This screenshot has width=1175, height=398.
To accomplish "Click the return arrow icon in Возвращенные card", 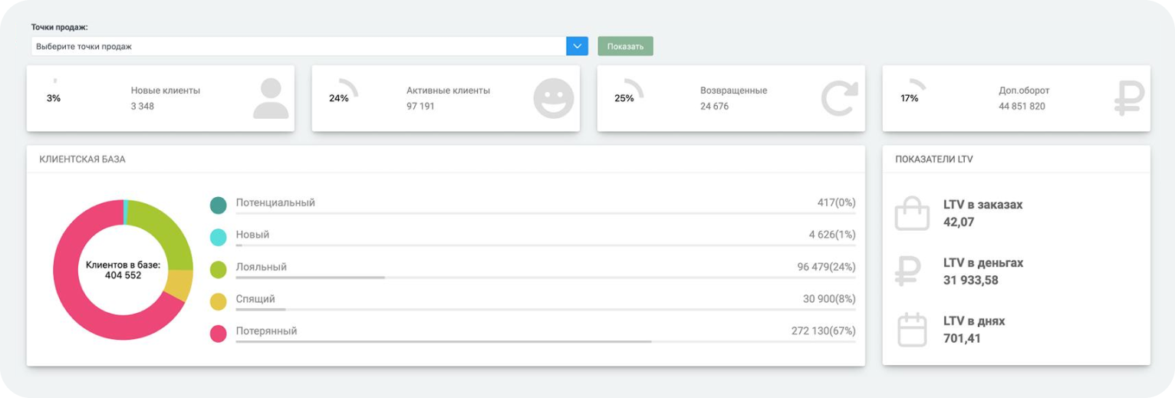I will [839, 99].
